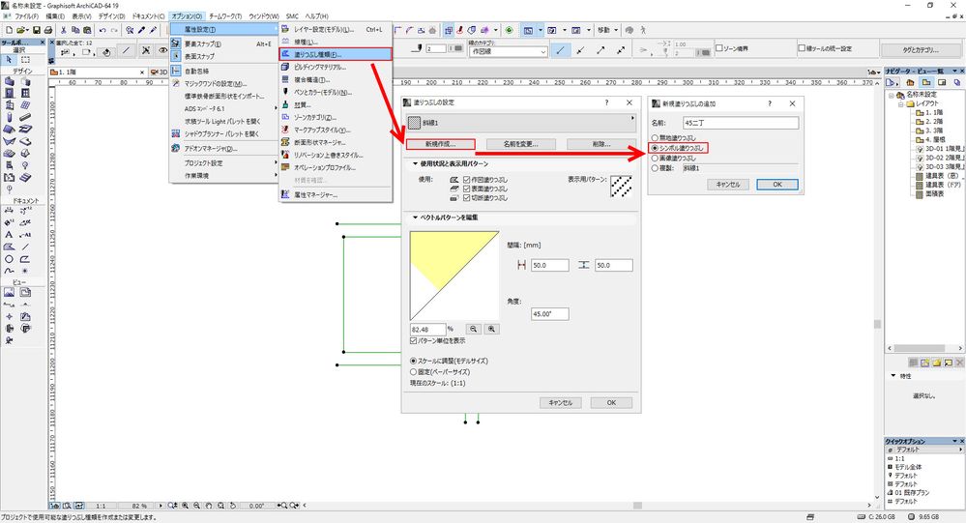Collapse 使用状況と表示用パターン section
Viewport: 966px width, 523px height.
tap(415, 164)
